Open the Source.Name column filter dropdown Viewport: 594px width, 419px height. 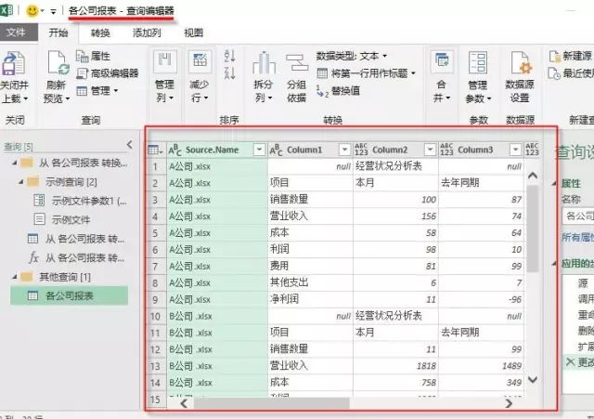[x=259, y=150]
